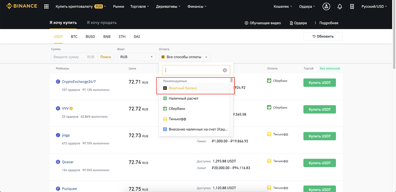Expand the Ордера header dropdown
Screen dimensions: 396x192
(x=307, y=6)
